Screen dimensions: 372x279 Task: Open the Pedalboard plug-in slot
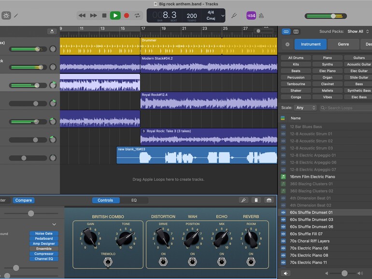44,238
